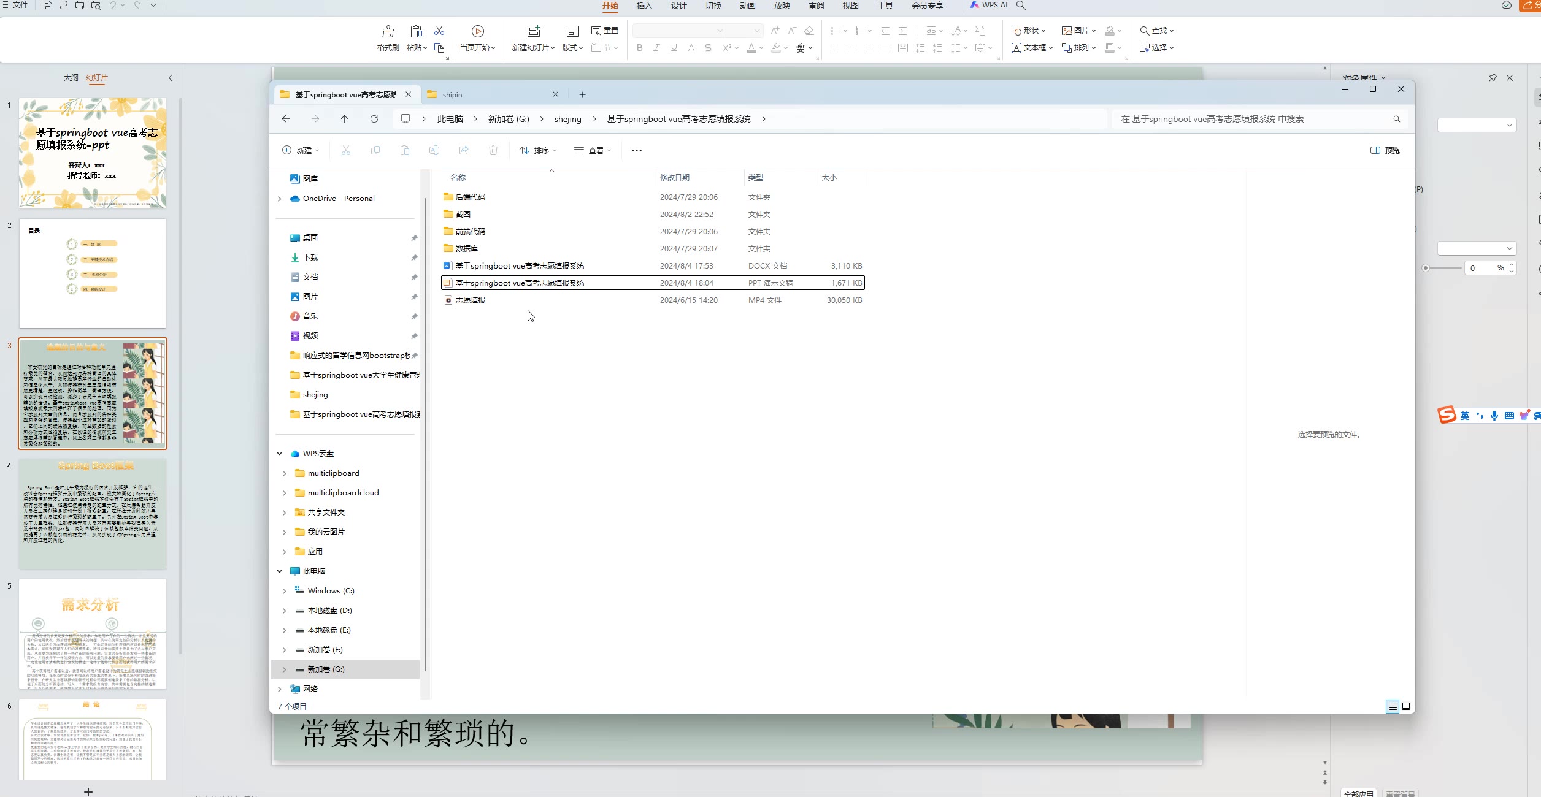
Task: Click Explorer up-one-level arrow
Action: (345, 119)
